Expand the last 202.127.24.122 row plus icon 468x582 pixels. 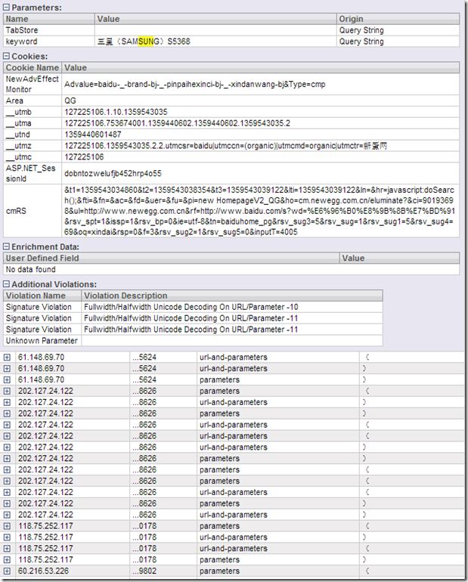(8, 515)
